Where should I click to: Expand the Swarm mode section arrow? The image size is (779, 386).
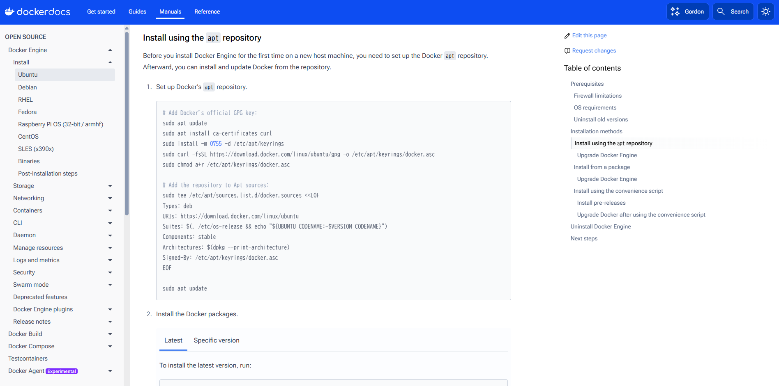110,285
